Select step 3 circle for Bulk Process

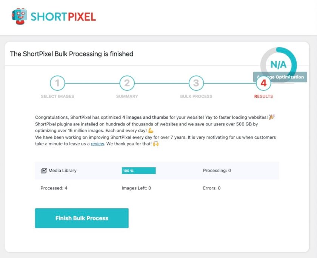tap(196, 83)
